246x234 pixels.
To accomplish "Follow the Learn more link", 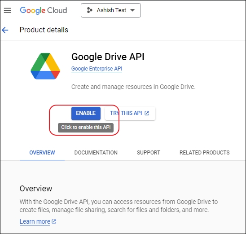I will click(x=35, y=221).
